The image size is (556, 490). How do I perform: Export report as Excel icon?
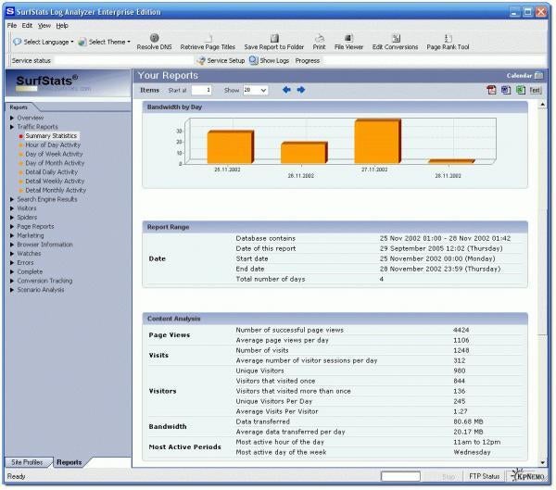coord(521,90)
